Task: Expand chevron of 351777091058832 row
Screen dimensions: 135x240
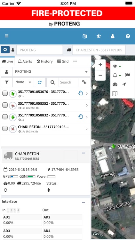Action: 87,117
